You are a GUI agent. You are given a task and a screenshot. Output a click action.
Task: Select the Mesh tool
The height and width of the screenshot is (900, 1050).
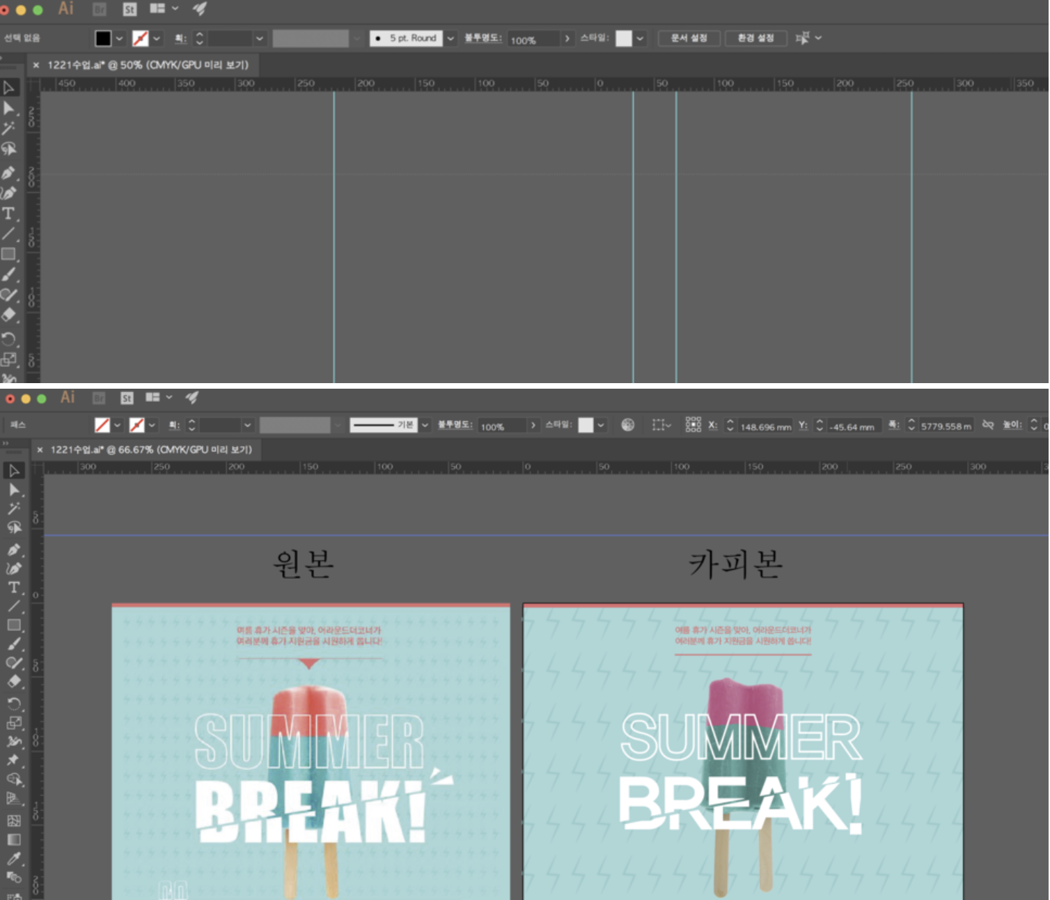[x=14, y=821]
